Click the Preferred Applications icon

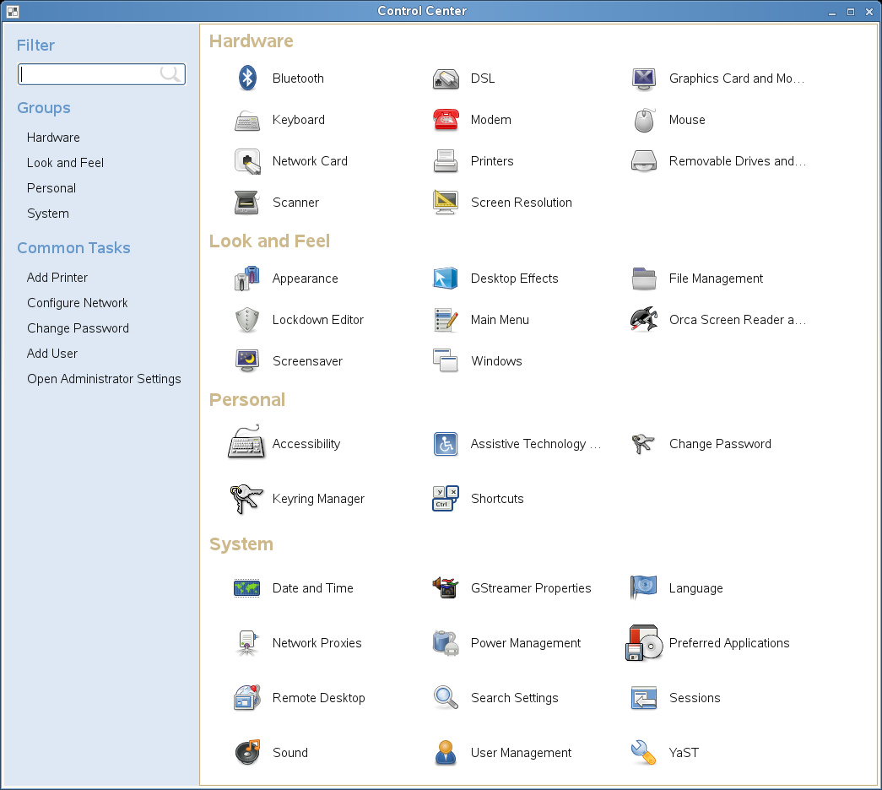click(x=644, y=643)
